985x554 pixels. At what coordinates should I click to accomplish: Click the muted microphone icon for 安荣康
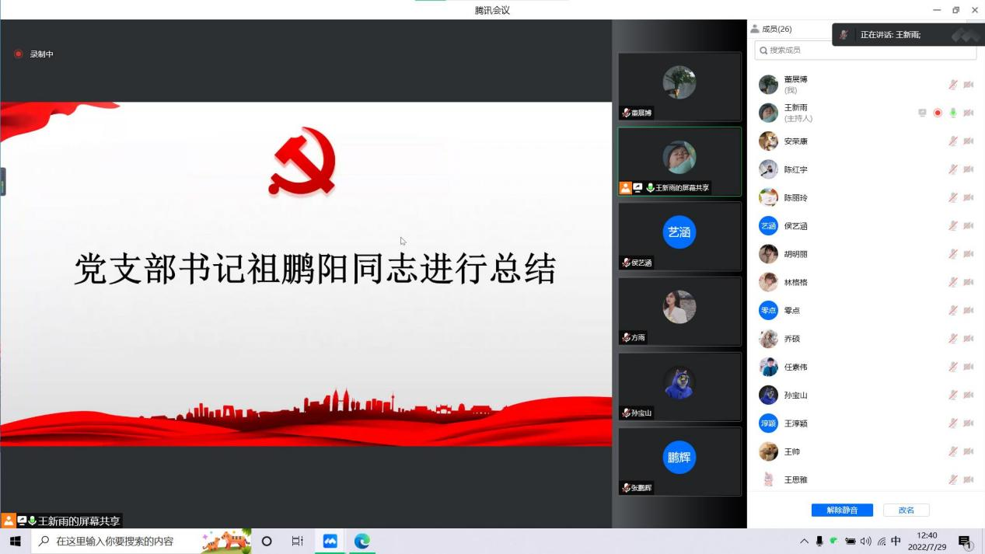(952, 141)
